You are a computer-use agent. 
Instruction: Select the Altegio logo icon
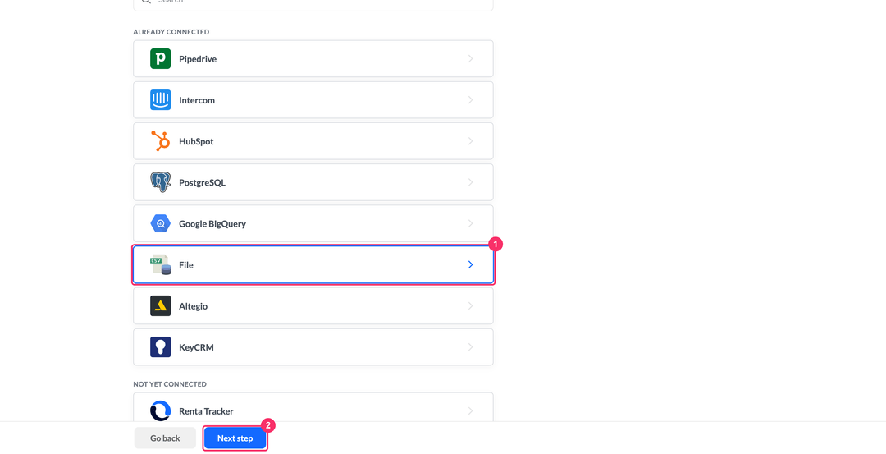(161, 306)
